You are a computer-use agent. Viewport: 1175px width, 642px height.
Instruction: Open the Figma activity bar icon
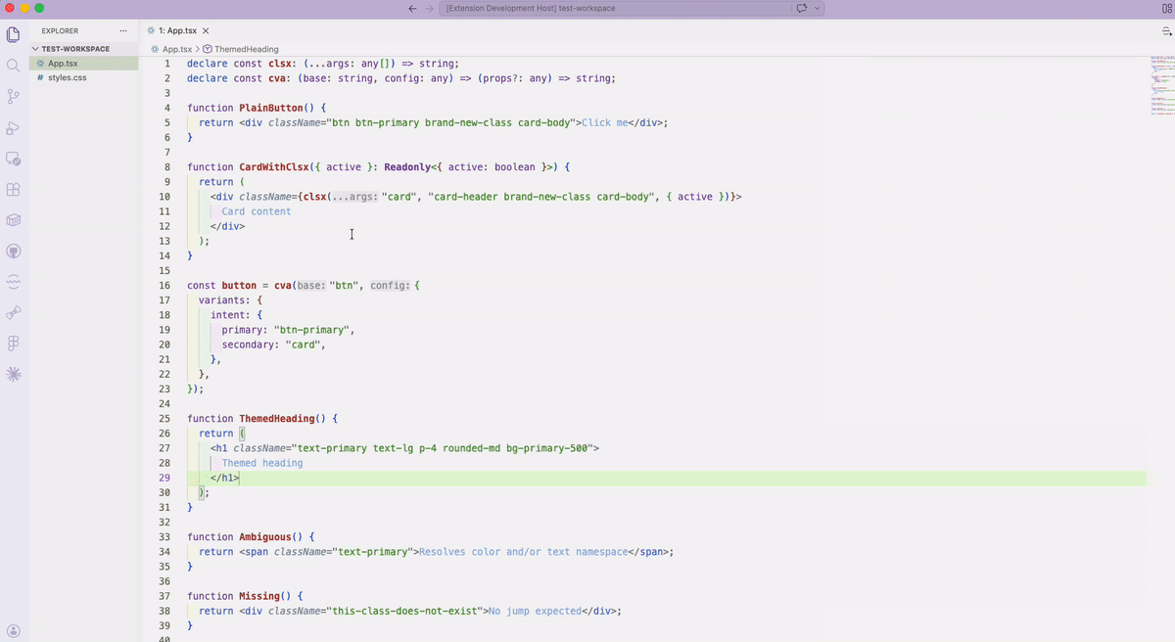click(x=14, y=344)
